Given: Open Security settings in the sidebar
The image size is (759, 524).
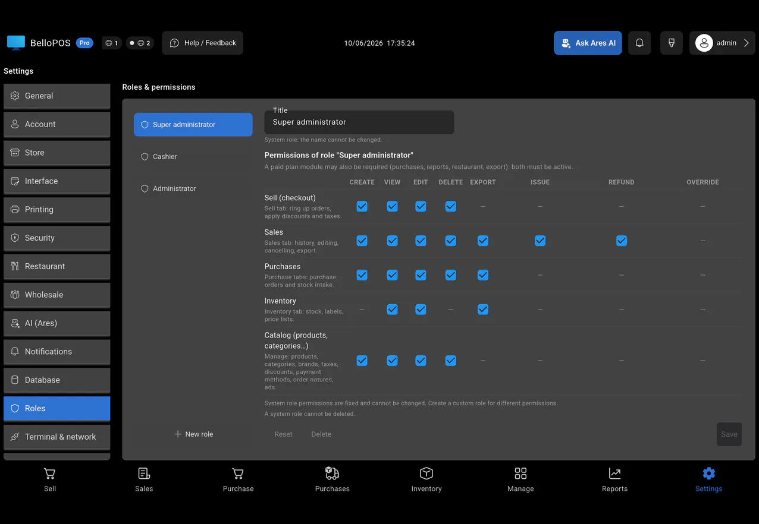Looking at the screenshot, I should click(57, 238).
